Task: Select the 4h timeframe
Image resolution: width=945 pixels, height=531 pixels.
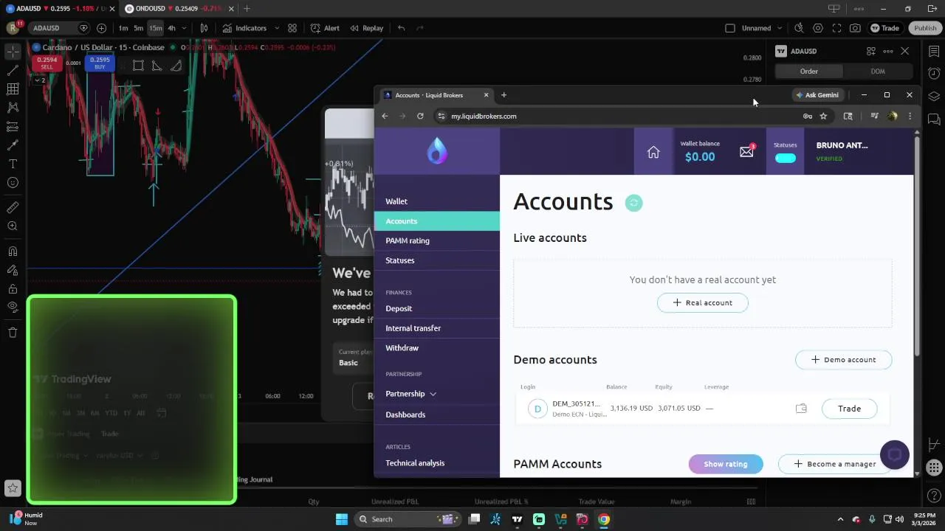Action: [171, 28]
